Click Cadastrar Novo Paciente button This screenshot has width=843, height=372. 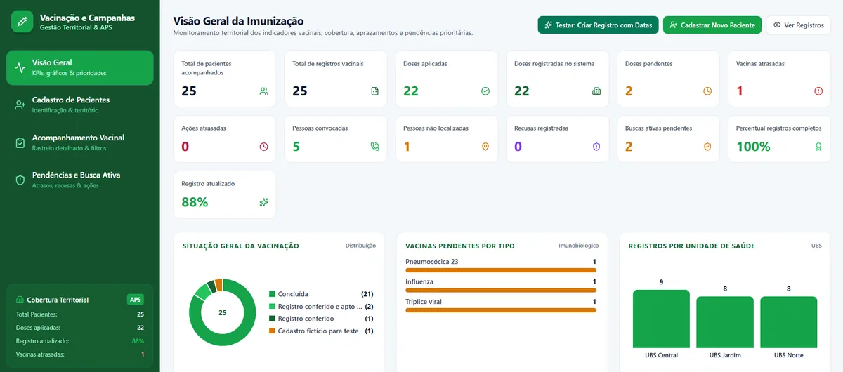tap(712, 25)
